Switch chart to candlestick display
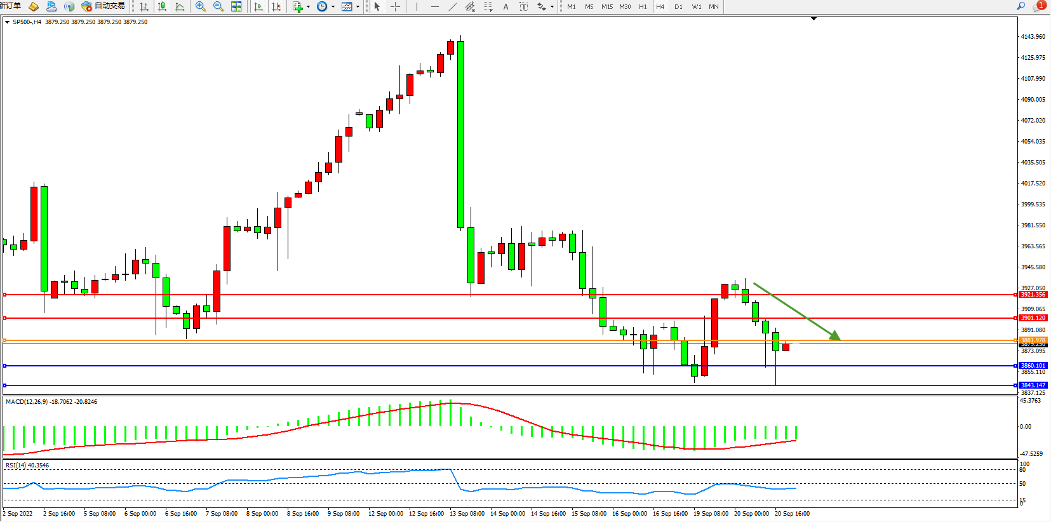The image size is (1051, 522). pyautogui.click(x=162, y=6)
